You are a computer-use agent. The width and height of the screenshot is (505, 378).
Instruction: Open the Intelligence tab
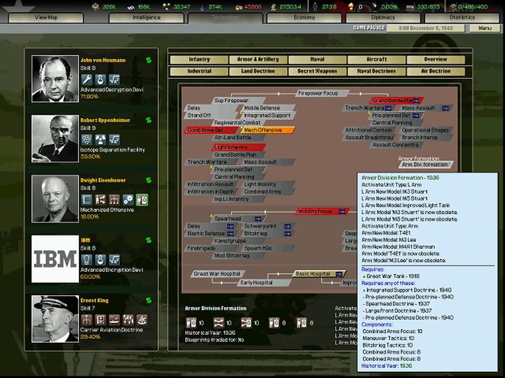tap(147, 17)
